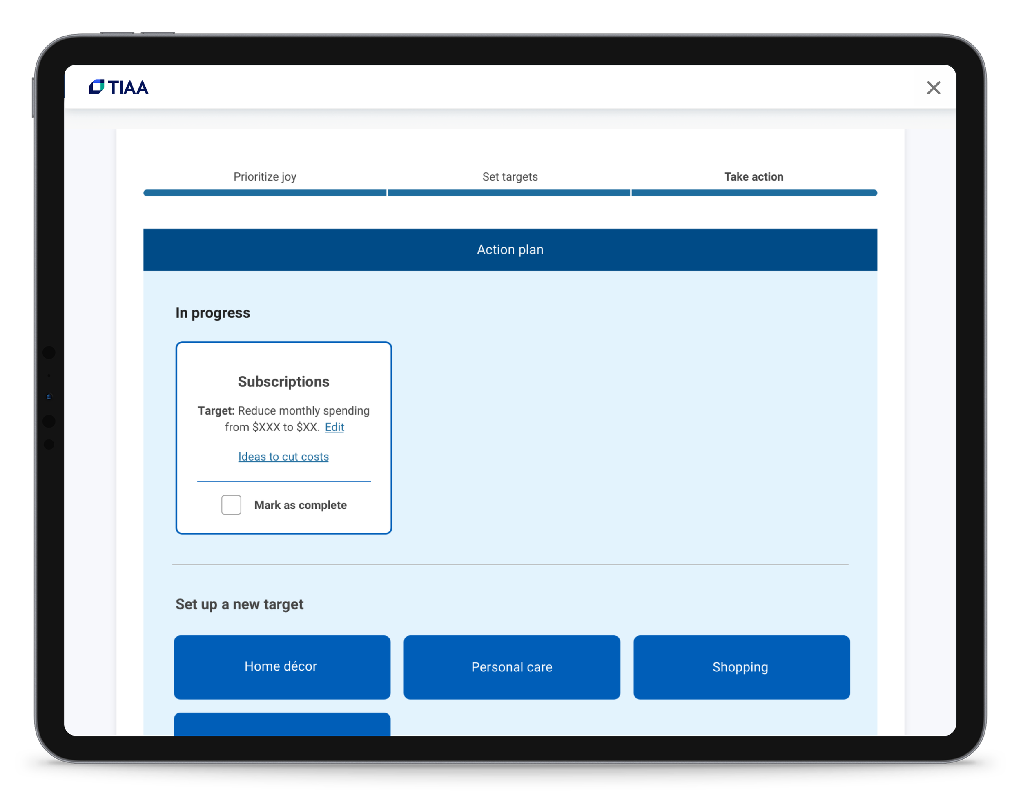Close the action plan with X icon

(x=933, y=87)
